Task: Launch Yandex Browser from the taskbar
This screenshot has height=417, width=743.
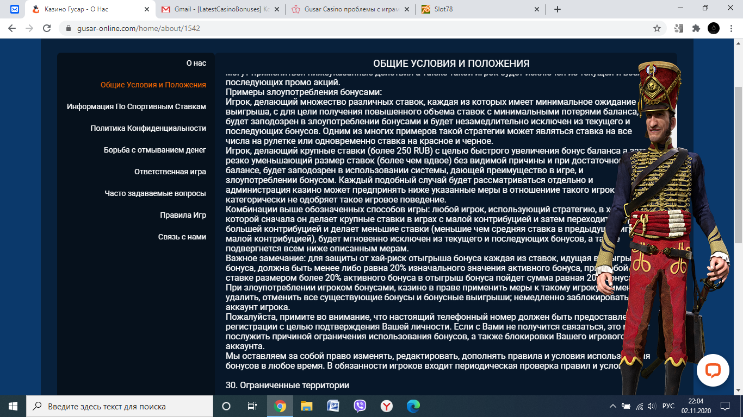Action: click(x=386, y=406)
